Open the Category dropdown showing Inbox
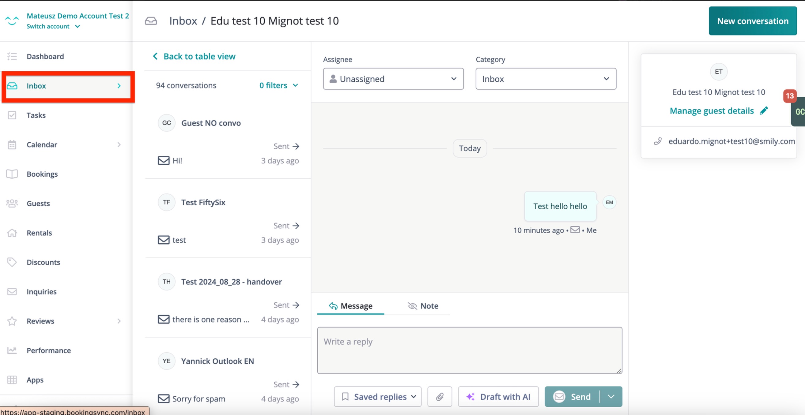Image resolution: width=805 pixels, height=415 pixels. [x=545, y=79]
